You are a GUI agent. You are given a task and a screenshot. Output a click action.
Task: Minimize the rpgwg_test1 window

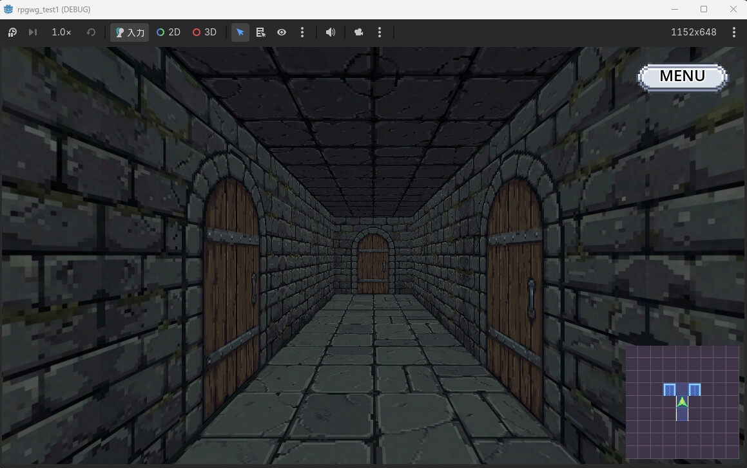[675, 9]
